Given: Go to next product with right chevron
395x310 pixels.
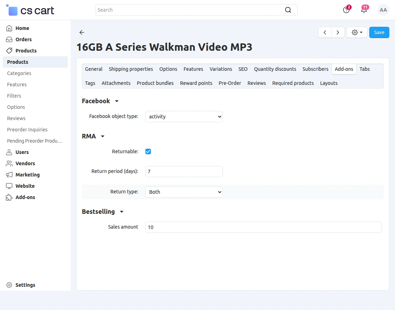Looking at the screenshot, I should [x=338, y=32].
